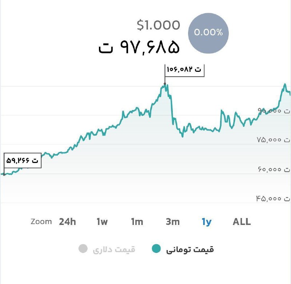This screenshot has width=291, height=284.
Task: Click the 106,082 peak price label
Action: pyautogui.click(x=184, y=70)
